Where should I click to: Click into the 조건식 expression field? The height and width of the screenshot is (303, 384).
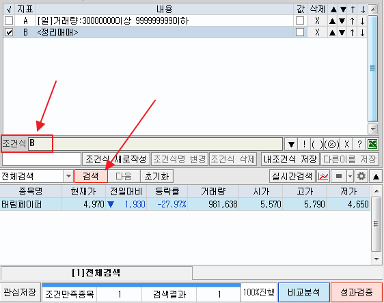pos(155,144)
